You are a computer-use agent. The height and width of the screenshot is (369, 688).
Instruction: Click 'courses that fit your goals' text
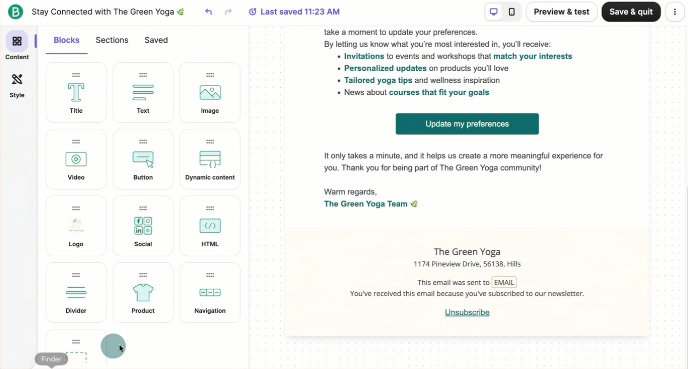coord(439,92)
